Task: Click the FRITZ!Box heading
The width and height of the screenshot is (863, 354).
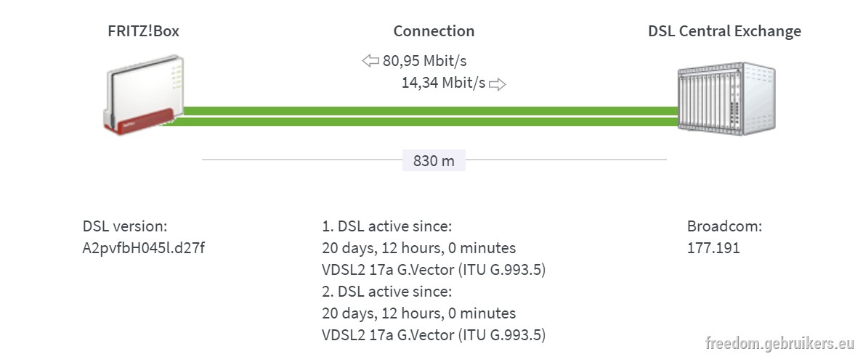Action: (x=144, y=30)
